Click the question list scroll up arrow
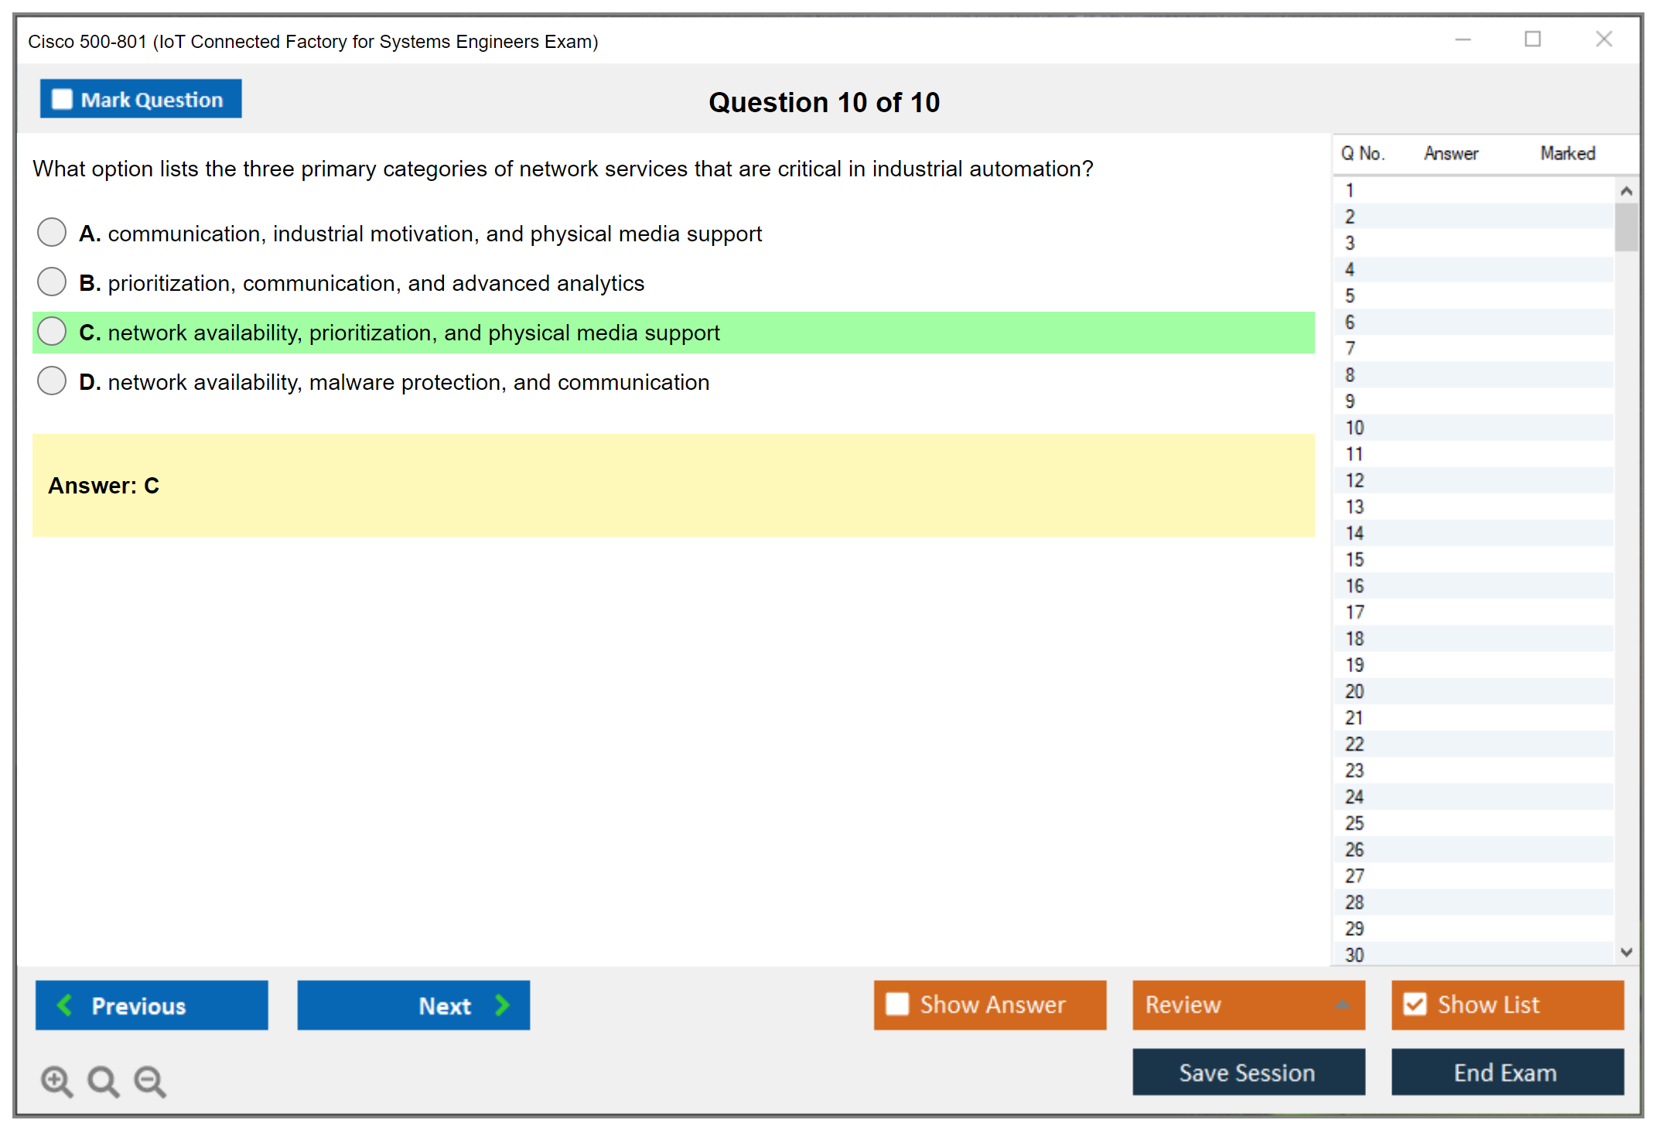1663x1137 pixels. tap(1626, 191)
